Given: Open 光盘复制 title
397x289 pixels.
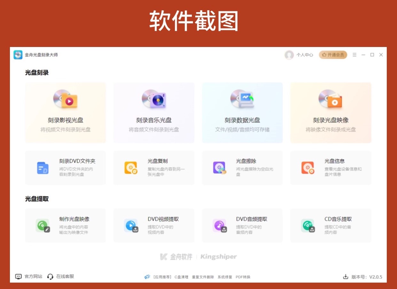Looking at the screenshot, I should click(x=158, y=161).
